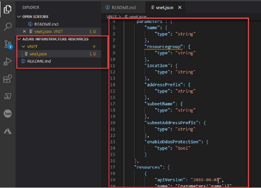Click the round Json icon in activity bar
This screenshot has height=188, width=261.
tap(7, 114)
